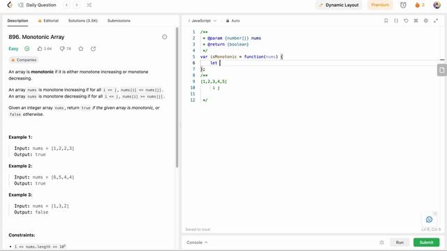The image size is (447, 251).
Task: Click the Ln 6, Col status indicator
Action: pos(431,229)
